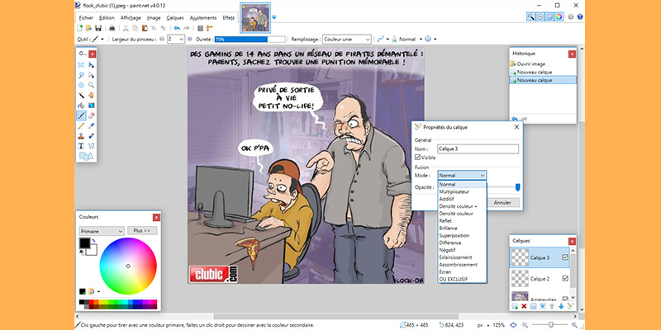Open the brush width dropdown
The image size is (661, 330).
click(x=181, y=39)
